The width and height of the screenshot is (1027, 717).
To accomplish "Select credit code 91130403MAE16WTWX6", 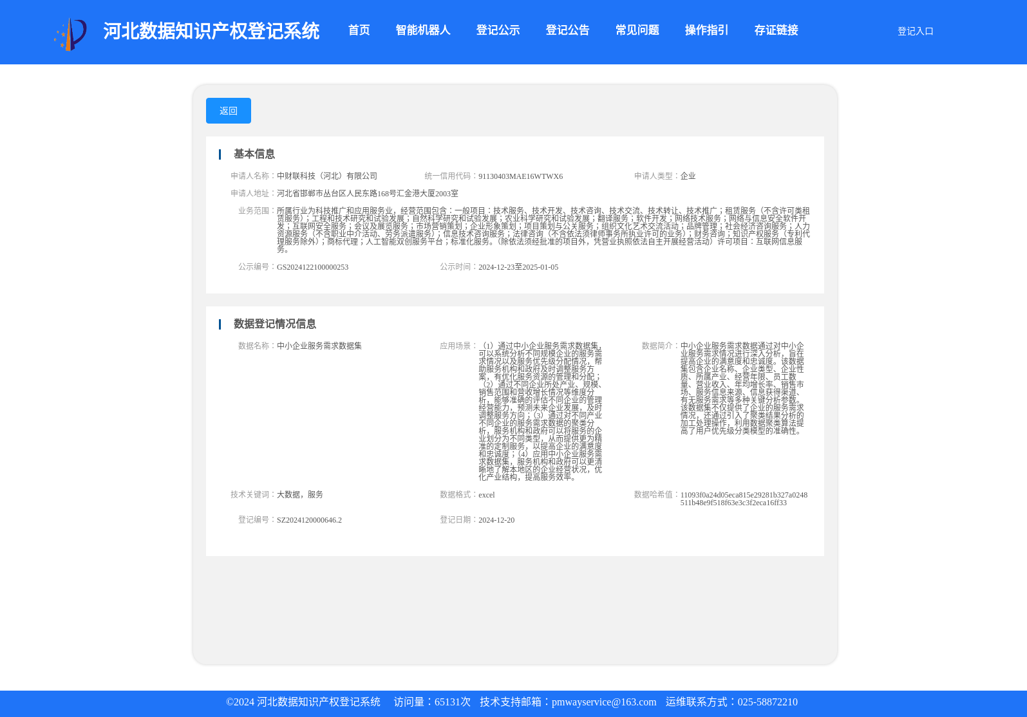I will (520, 176).
